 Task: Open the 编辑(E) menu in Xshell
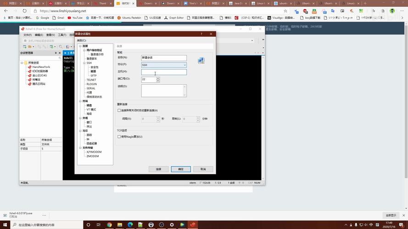[x=39, y=35]
